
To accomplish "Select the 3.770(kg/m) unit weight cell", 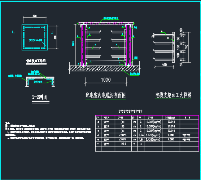I will pyautogui.click(x=153, y=135).
